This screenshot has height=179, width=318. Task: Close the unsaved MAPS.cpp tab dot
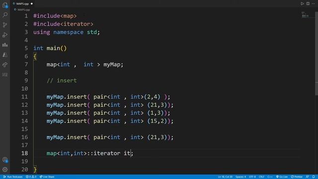pos(32,3)
